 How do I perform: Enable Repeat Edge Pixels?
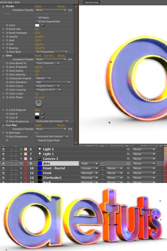pyautogui.click(x=36, y=140)
